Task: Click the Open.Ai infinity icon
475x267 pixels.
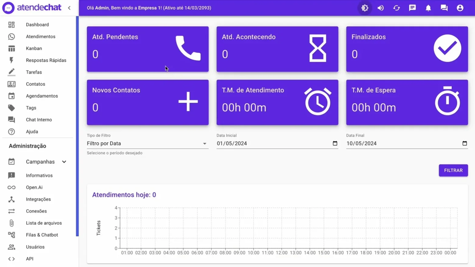Action: pyautogui.click(x=12, y=187)
